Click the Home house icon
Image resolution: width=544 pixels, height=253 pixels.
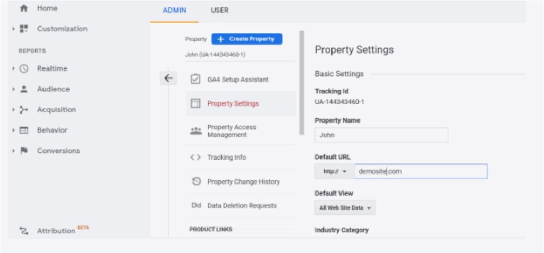[23, 8]
